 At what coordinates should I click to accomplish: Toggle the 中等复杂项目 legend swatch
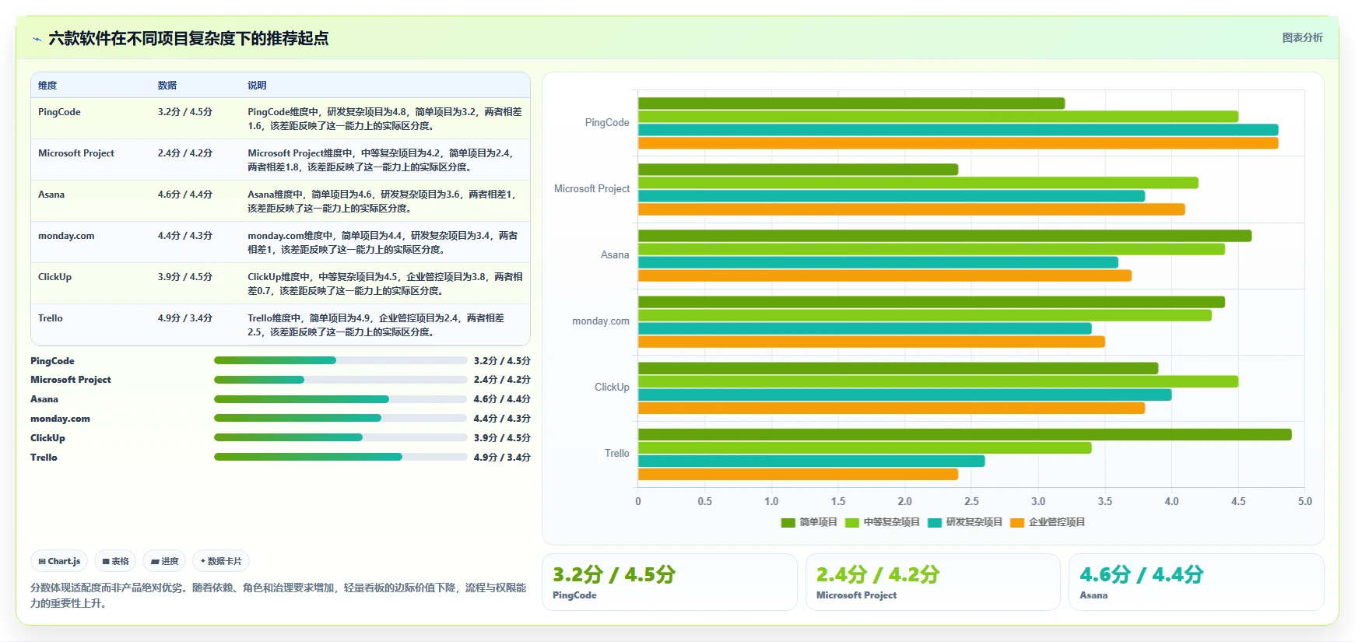click(x=851, y=522)
